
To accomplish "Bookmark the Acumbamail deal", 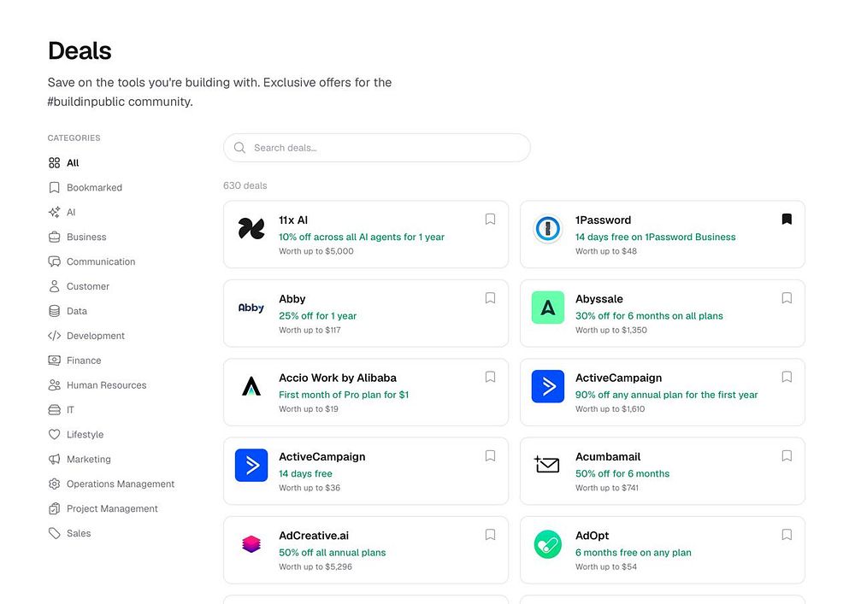I will pos(787,456).
